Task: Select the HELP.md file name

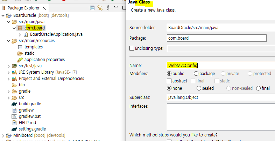Action: coord(27,123)
